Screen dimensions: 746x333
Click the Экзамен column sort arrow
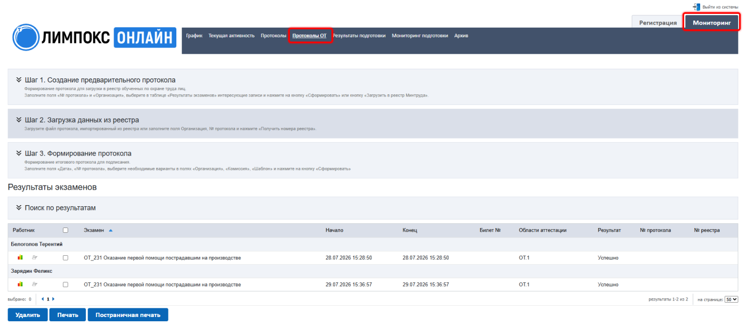pos(111,231)
